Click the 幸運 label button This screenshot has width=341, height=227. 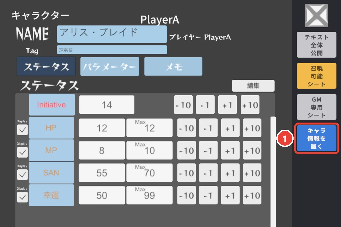(51, 195)
